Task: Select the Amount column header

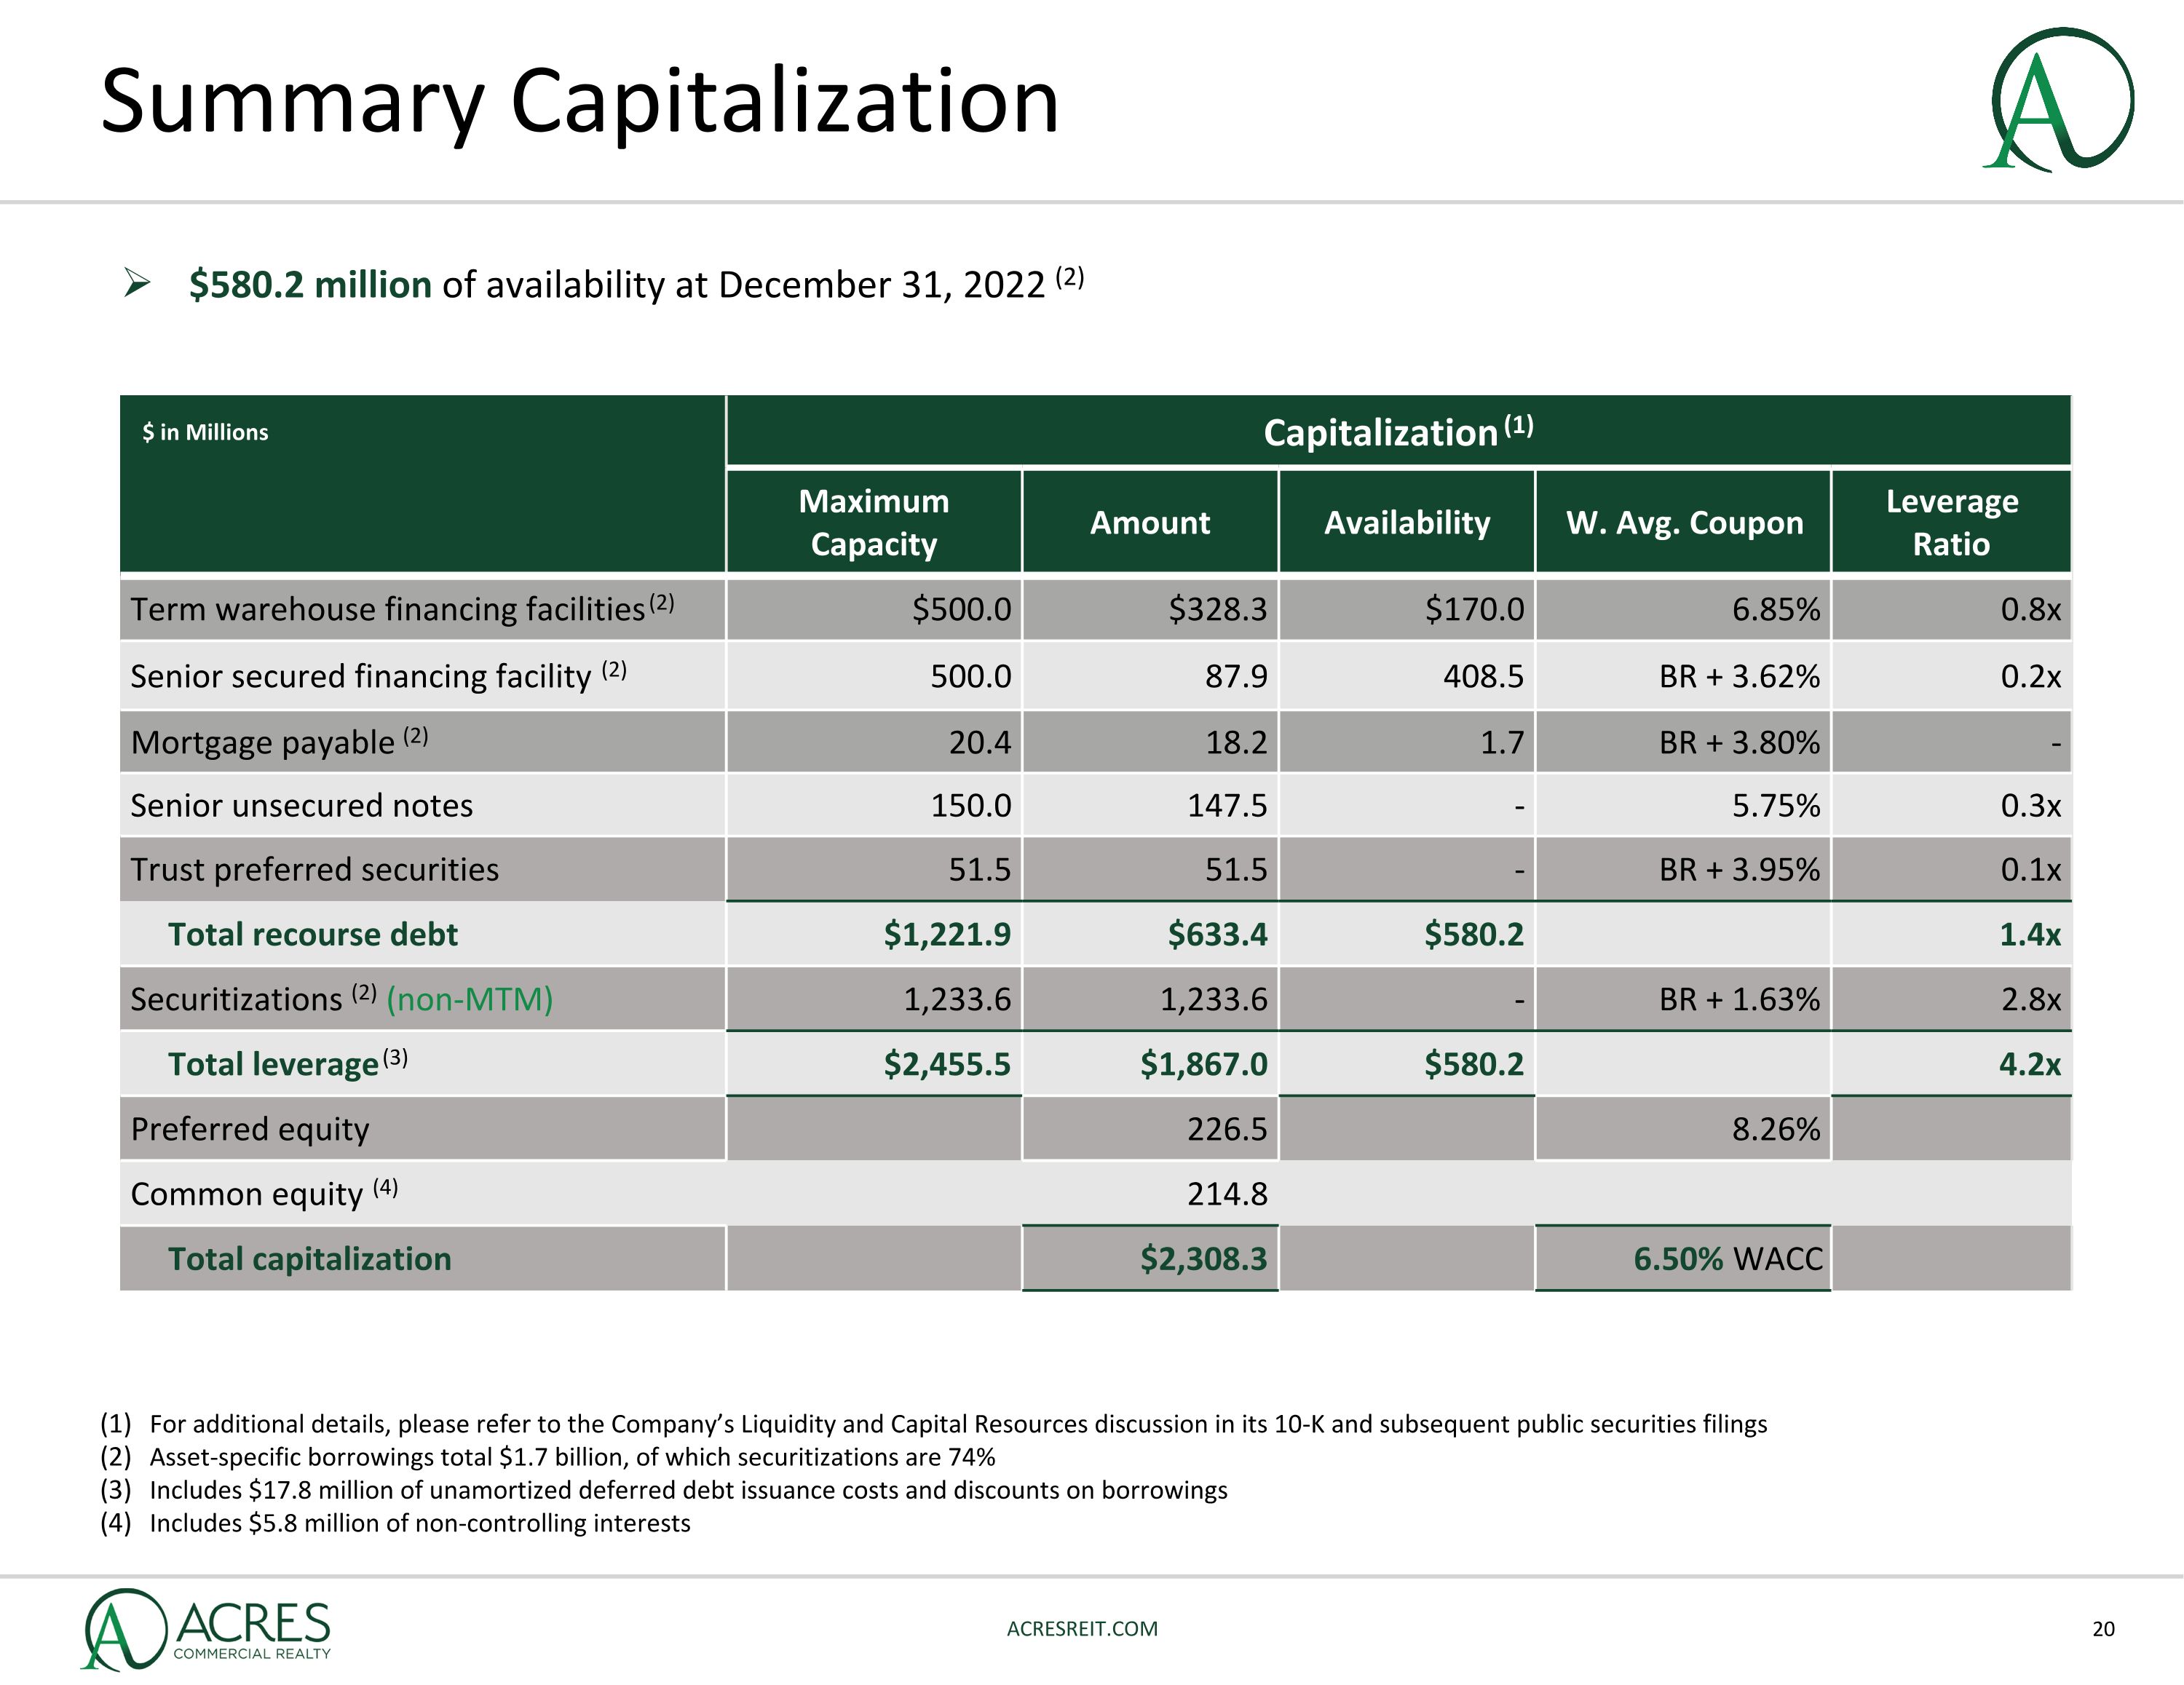Action: tap(1149, 522)
